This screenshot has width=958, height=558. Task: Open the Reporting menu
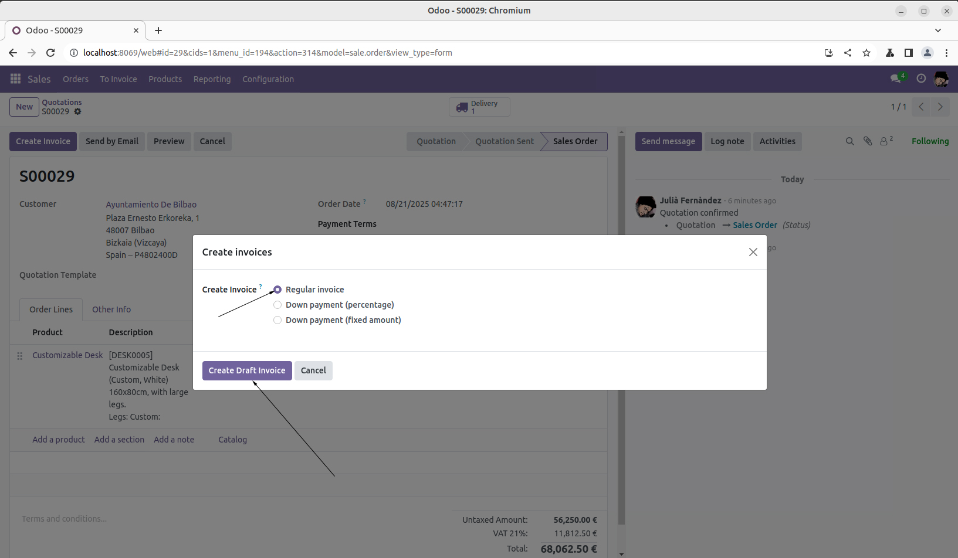(x=212, y=79)
